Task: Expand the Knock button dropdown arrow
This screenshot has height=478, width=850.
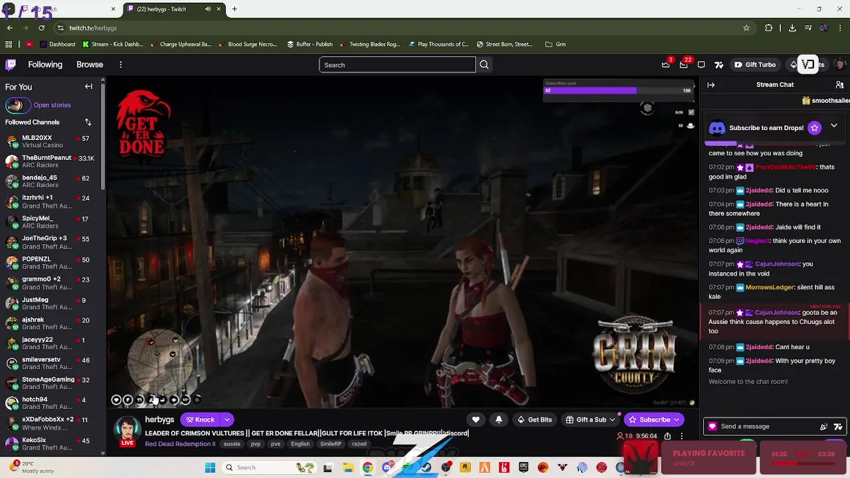Action: pyautogui.click(x=227, y=420)
